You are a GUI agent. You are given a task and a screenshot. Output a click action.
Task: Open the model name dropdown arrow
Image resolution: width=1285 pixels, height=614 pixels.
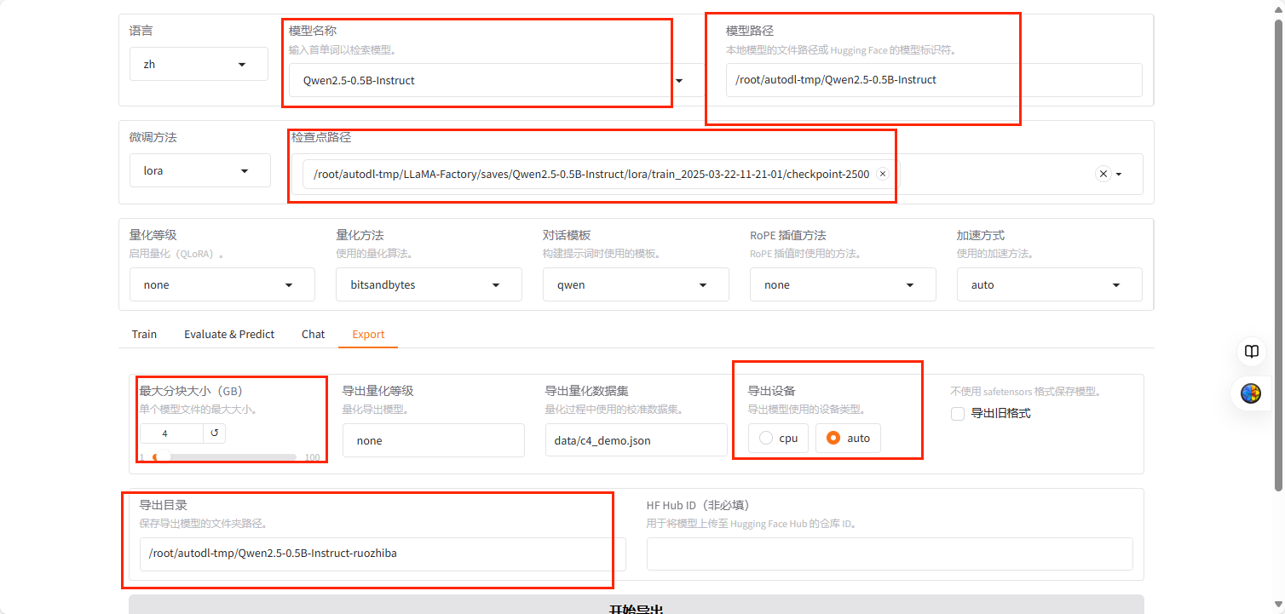point(679,81)
